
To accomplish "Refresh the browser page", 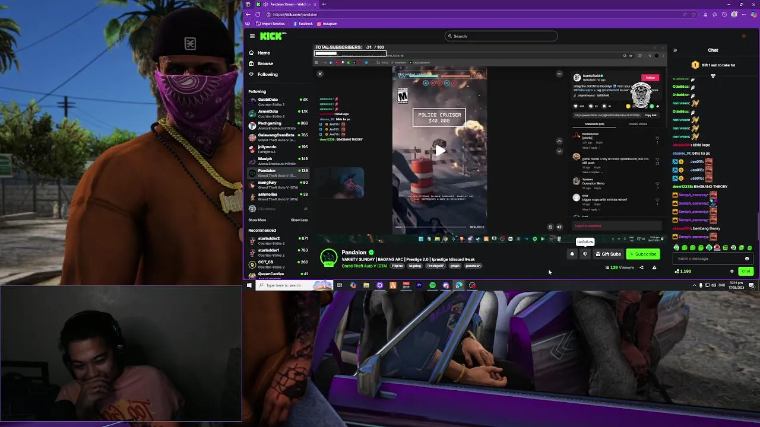I will point(257,14).
